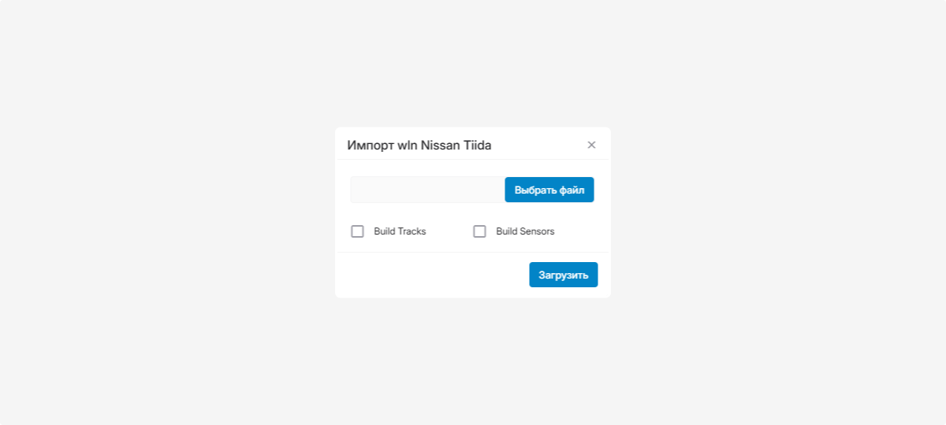This screenshot has height=425, width=946.
Task: Click the word Sensors beside its checkbox
Action: pos(536,231)
